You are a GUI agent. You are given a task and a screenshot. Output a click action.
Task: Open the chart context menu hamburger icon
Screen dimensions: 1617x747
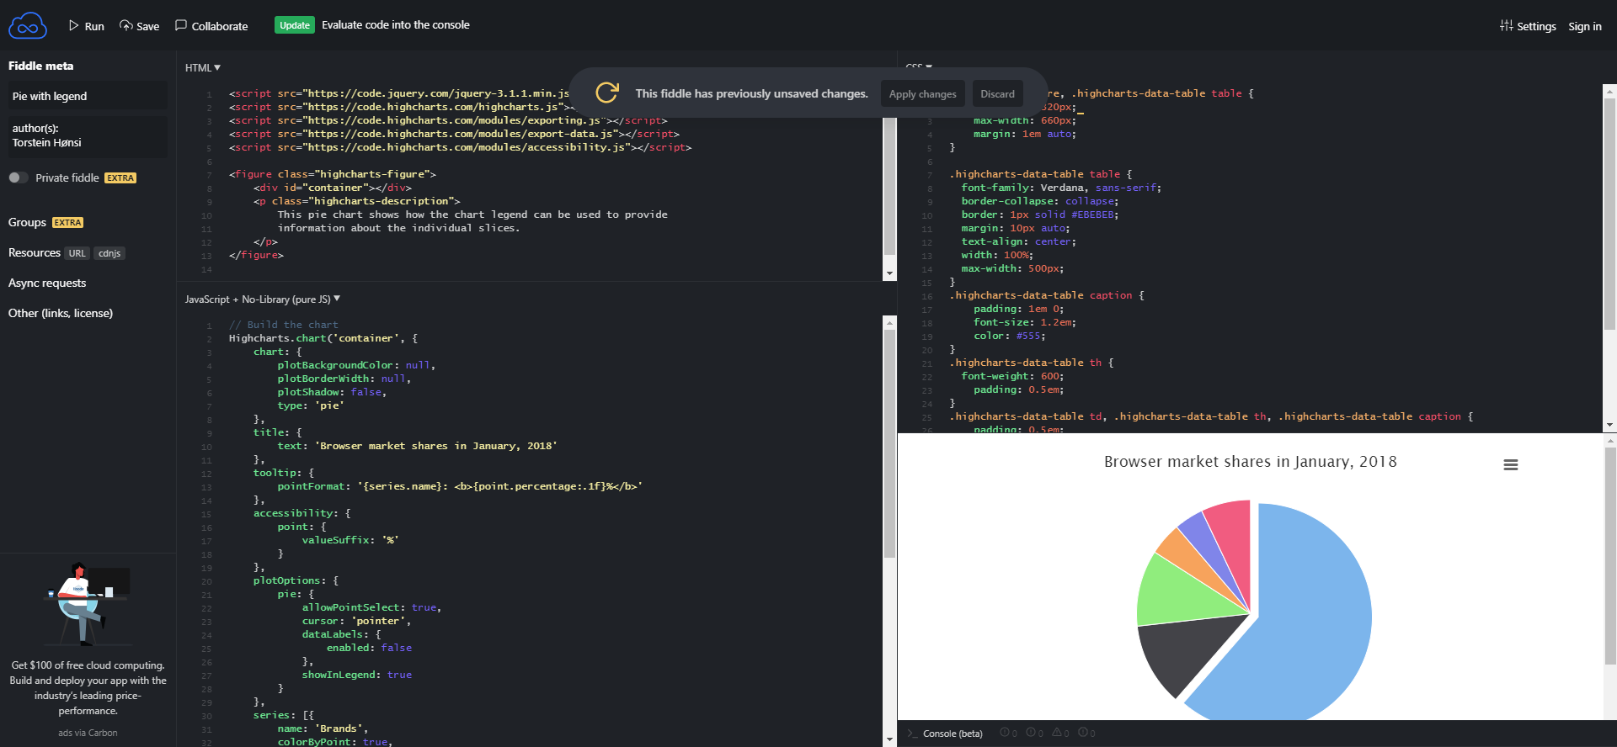tap(1511, 465)
